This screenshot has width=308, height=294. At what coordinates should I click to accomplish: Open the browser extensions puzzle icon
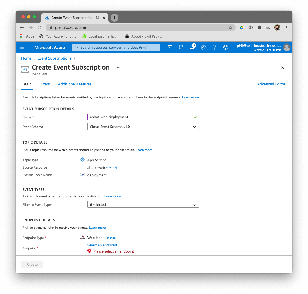pyautogui.click(x=260, y=28)
